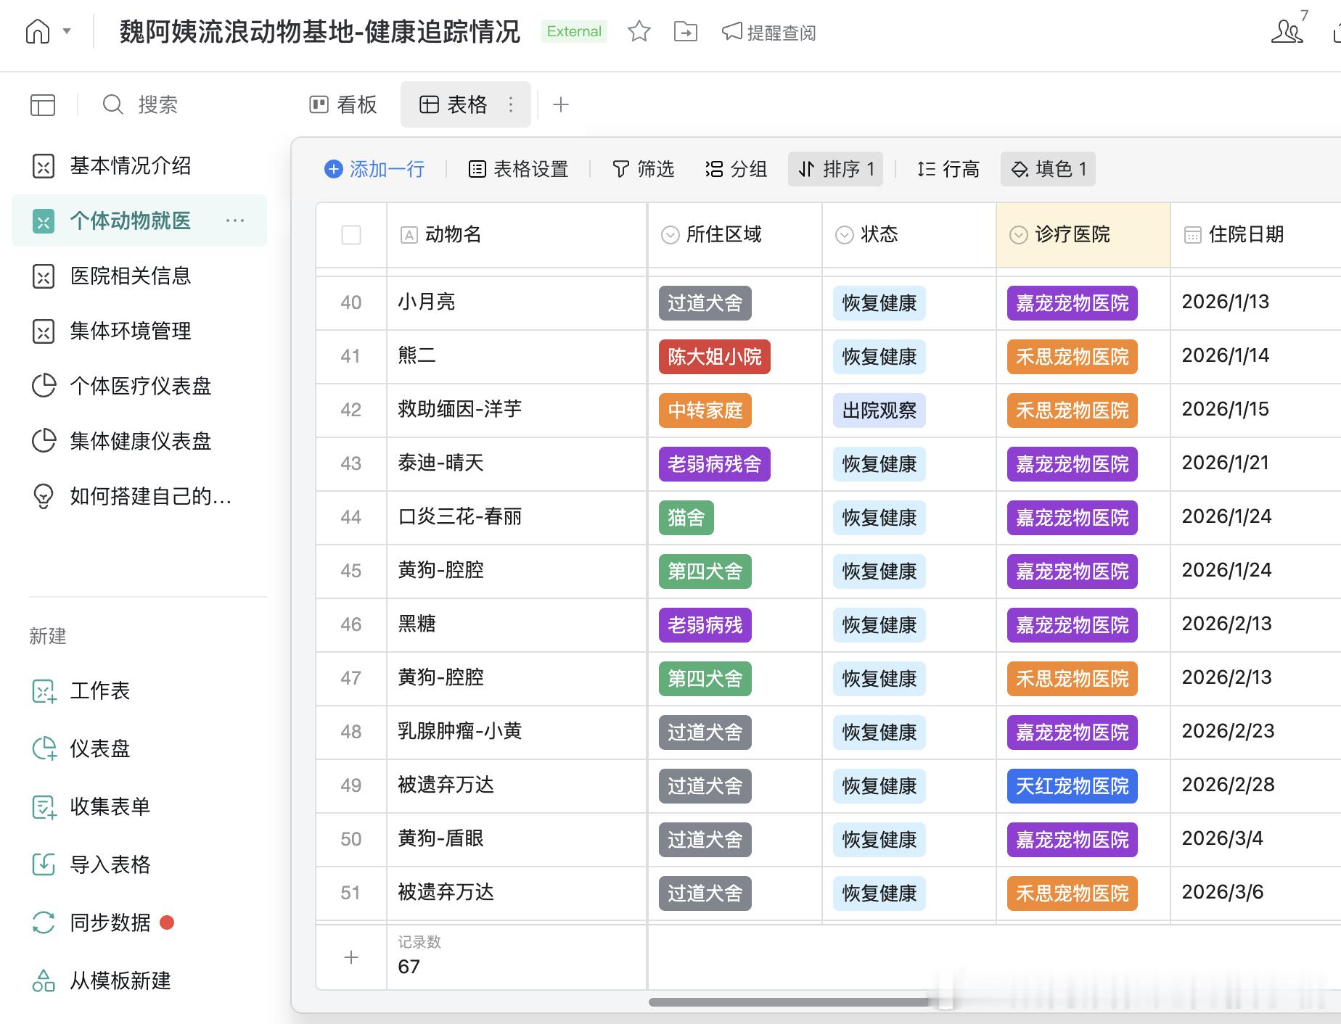The height and width of the screenshot is (1024, 1341).
Task: Click 添加一行 to add row
Action: [374, 169]
